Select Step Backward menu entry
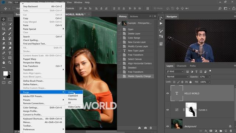 tap(43, 7)
